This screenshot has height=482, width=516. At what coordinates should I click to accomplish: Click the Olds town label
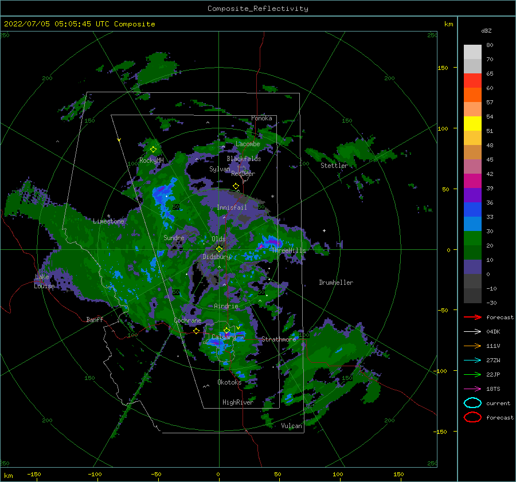[218, 239]
